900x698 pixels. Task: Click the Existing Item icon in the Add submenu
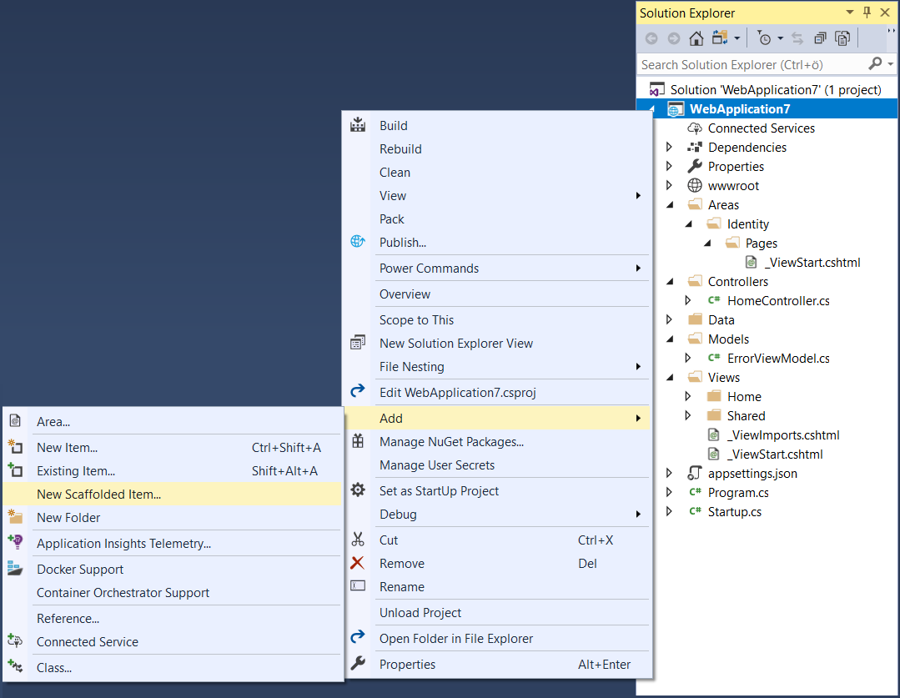(15, 470)
